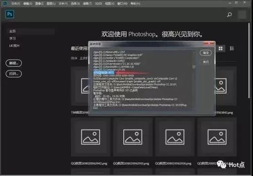Click the AppData Local Temp path line
Screen dimensions: 253x176
pyautogui.click(x=126, y=87)
